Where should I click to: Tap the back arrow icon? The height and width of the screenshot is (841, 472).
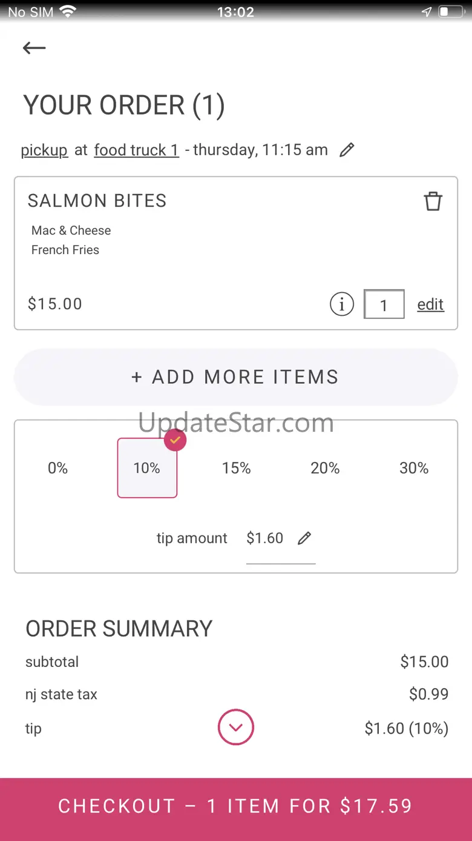[34, 48]
